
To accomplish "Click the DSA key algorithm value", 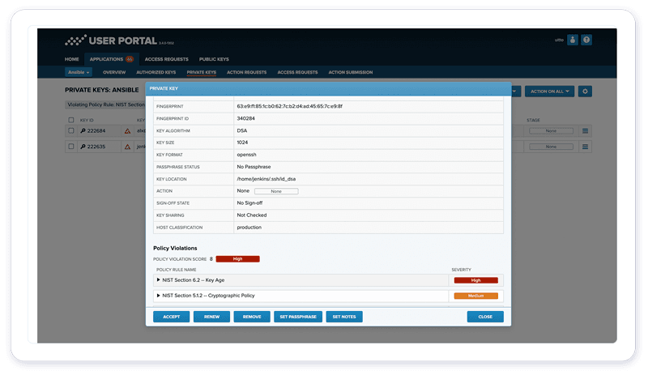I will pos(241,130).
